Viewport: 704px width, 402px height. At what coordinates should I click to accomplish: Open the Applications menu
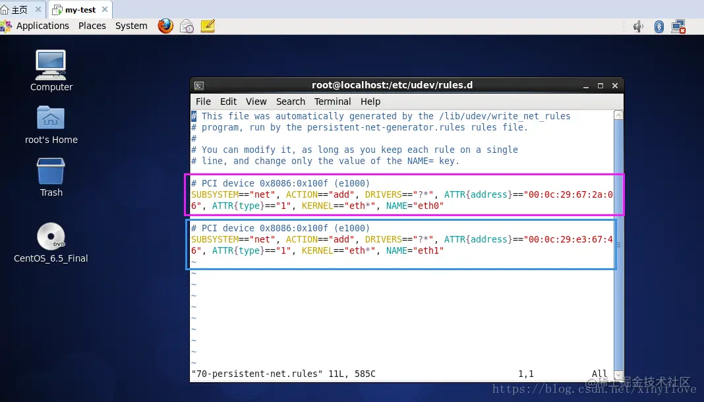click(43, 26)
